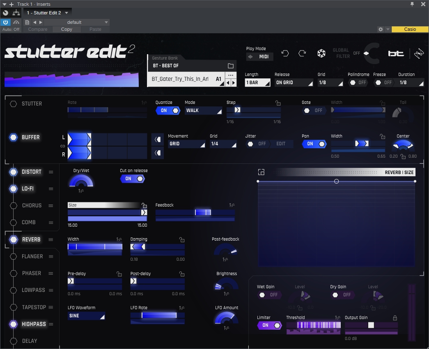Click the iZotope logo icon
Image resolution: width=429 pixels, height=349 pixels.
pyautogui.click(x=419, y=53)
